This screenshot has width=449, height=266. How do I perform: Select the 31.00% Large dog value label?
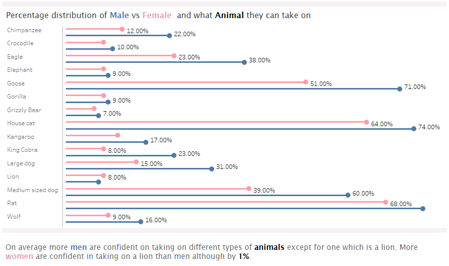(227, 167)
